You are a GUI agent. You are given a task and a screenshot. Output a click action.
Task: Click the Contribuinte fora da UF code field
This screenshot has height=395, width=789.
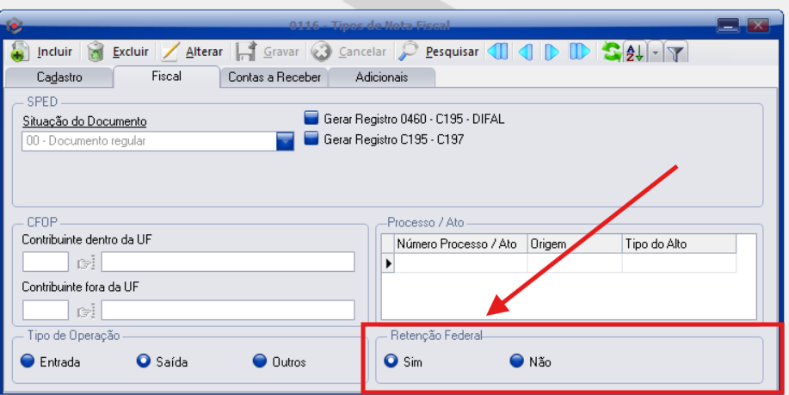point(46,311)
